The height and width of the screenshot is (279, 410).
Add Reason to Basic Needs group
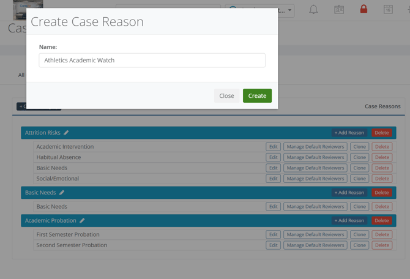click(349, 193)
